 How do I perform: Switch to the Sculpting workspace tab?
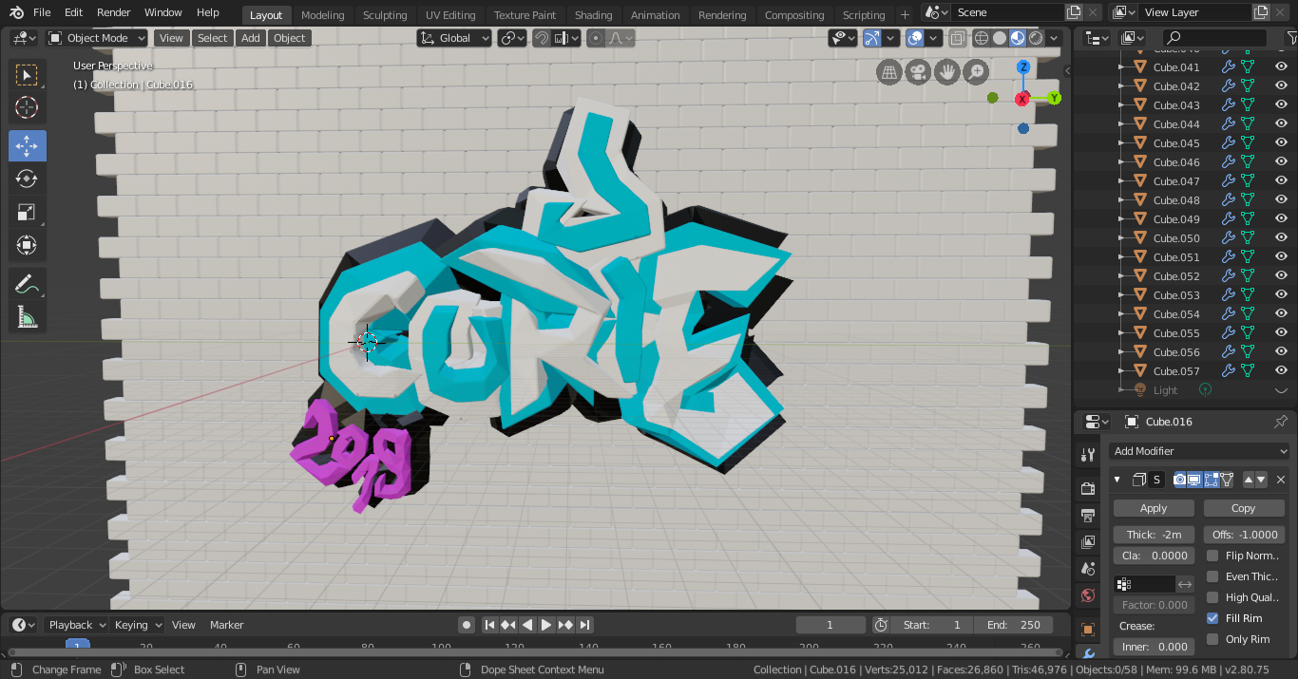coord(385,15)
